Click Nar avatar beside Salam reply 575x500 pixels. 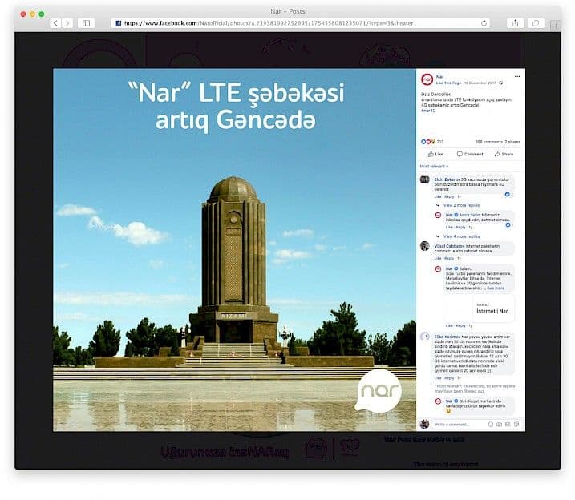[x=438, y=269]
